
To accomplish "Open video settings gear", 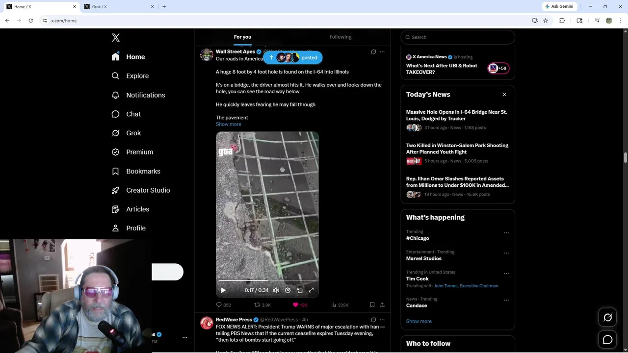I will point(288,290).
